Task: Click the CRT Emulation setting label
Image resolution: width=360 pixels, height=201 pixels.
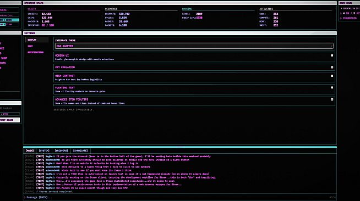Action: coord(65,68)
